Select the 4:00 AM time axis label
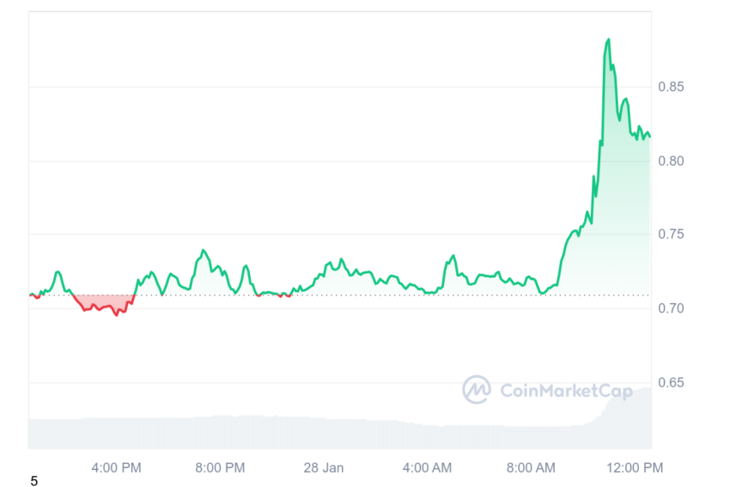This screenshot has width=730, height=487. tap(428, 467)
